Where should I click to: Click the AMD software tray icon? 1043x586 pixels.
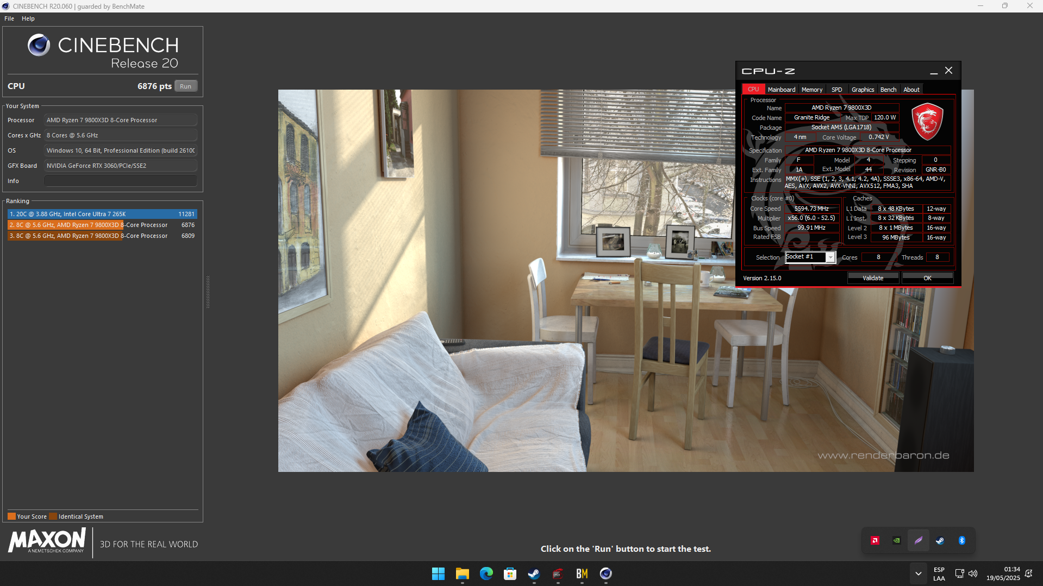(x=875, y=540)
